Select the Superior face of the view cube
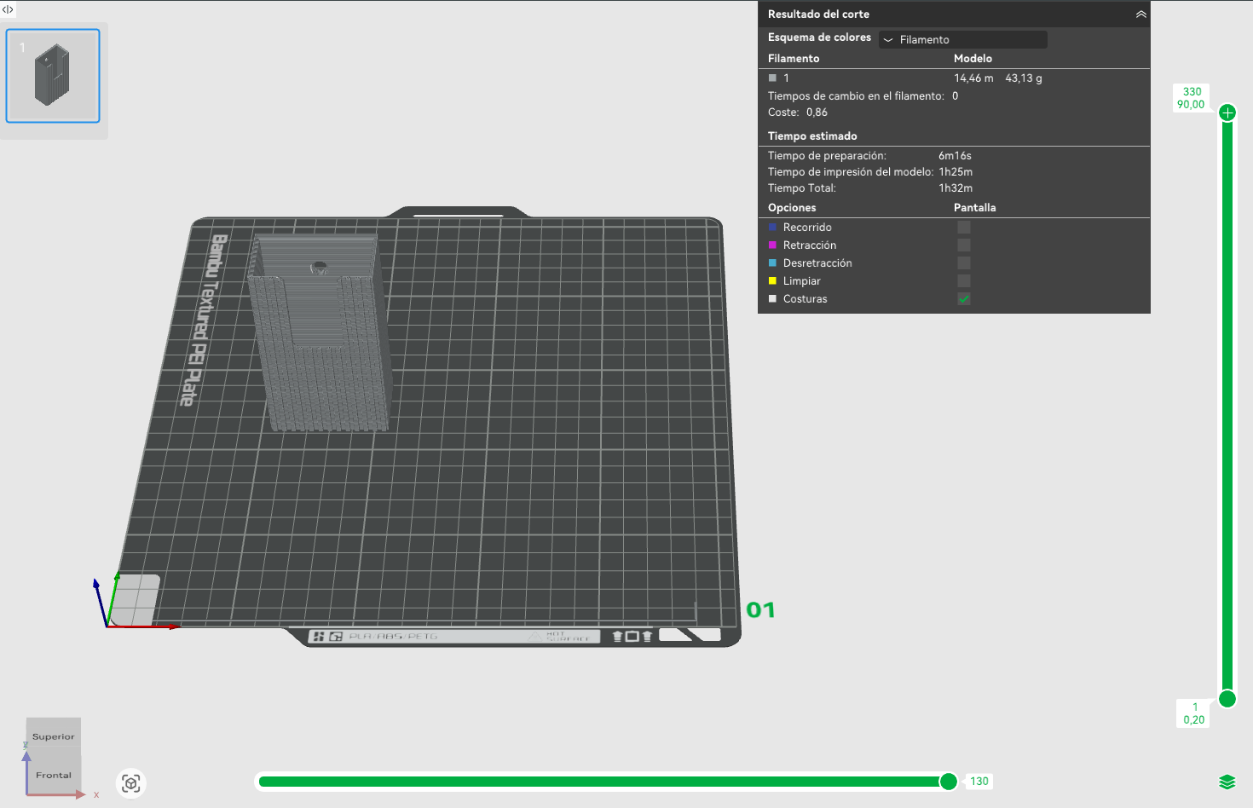 point(54,736)
